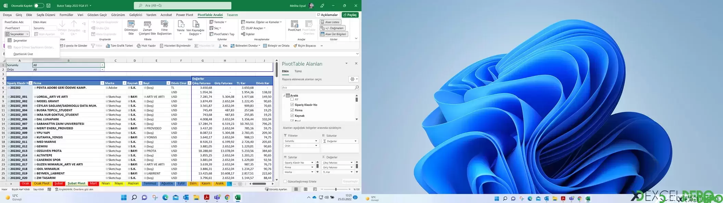Click the Açıklamalar comments button

coord(328,15)
